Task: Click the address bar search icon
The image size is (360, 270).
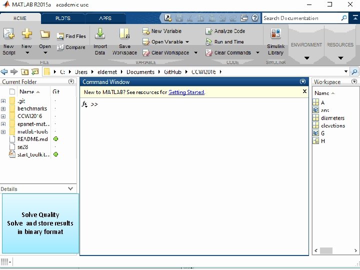Action: (354, 72)
